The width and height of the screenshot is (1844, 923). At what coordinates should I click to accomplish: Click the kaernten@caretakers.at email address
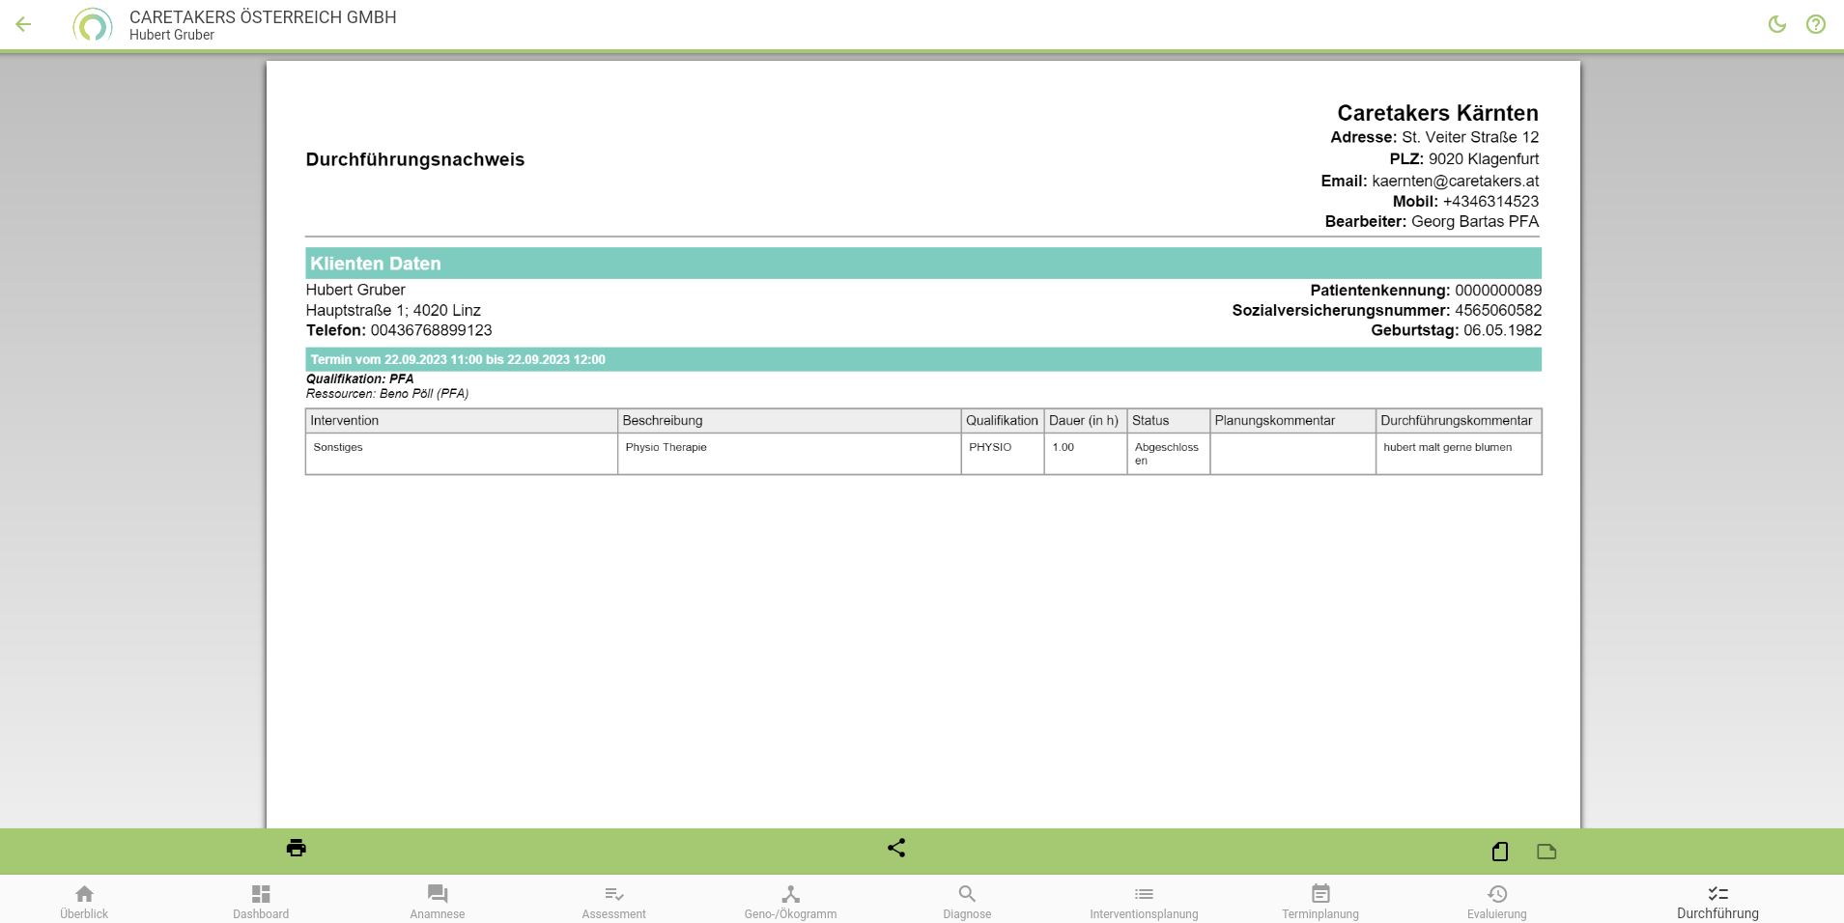pyautogui.click(x=1455, y=181)
